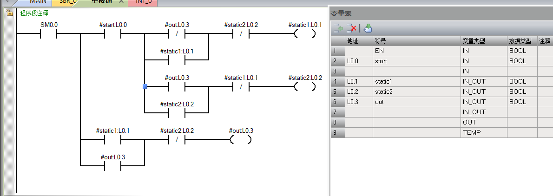This screenshot has height=196, width=553.
Task: Select row 2 header in the variable table
Action: click(337, 61)
